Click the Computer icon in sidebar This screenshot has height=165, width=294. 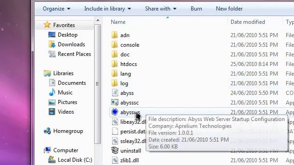pyautogui.click(x=47, y=150)
